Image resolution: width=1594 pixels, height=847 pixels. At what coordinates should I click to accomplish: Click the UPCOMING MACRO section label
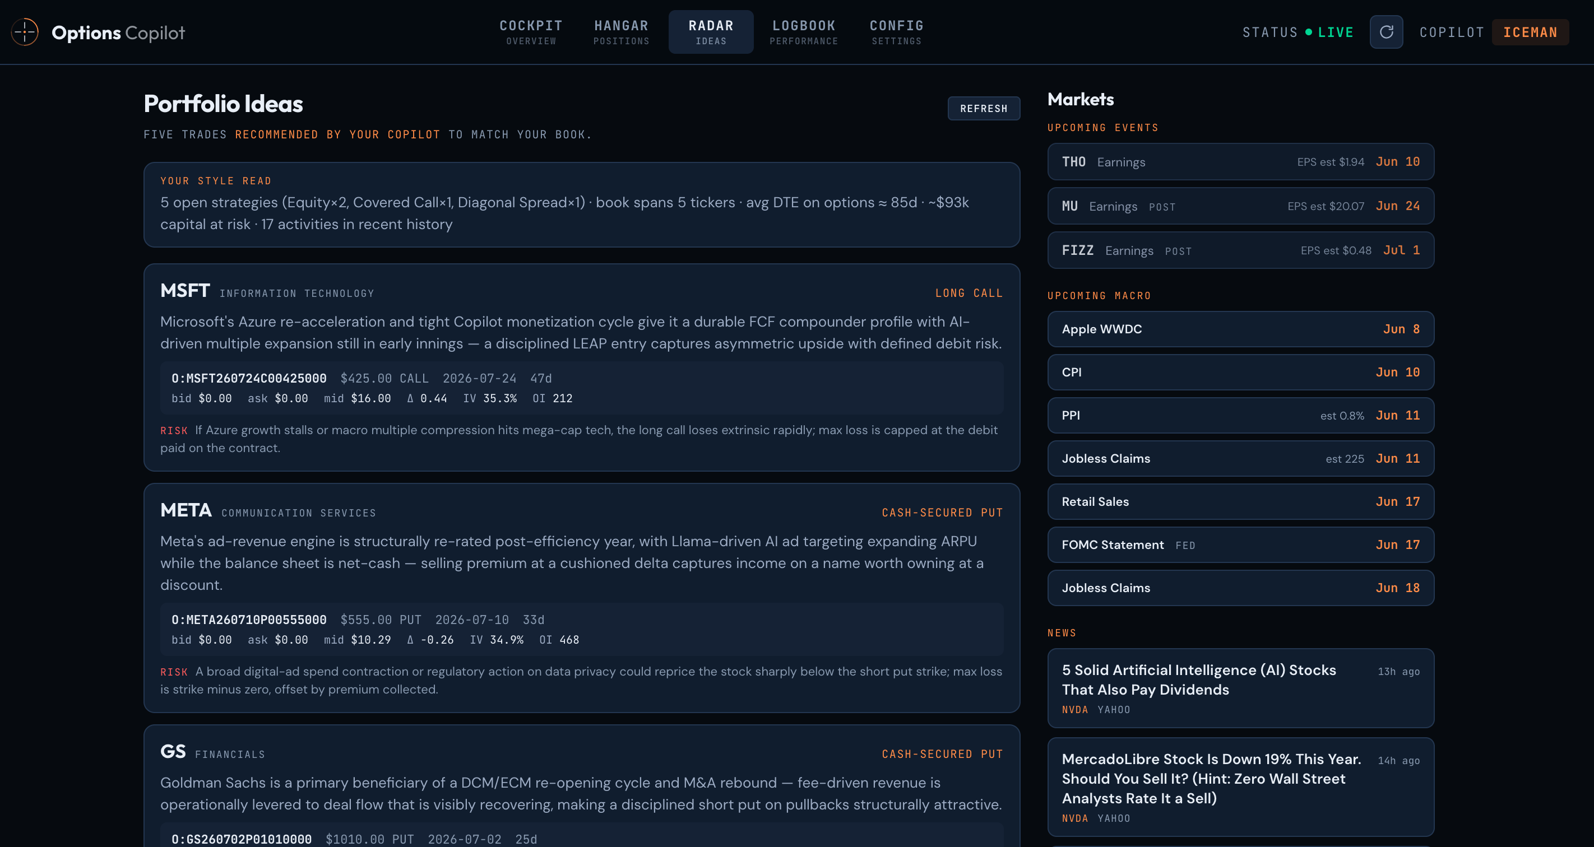tap(1099, 296)
